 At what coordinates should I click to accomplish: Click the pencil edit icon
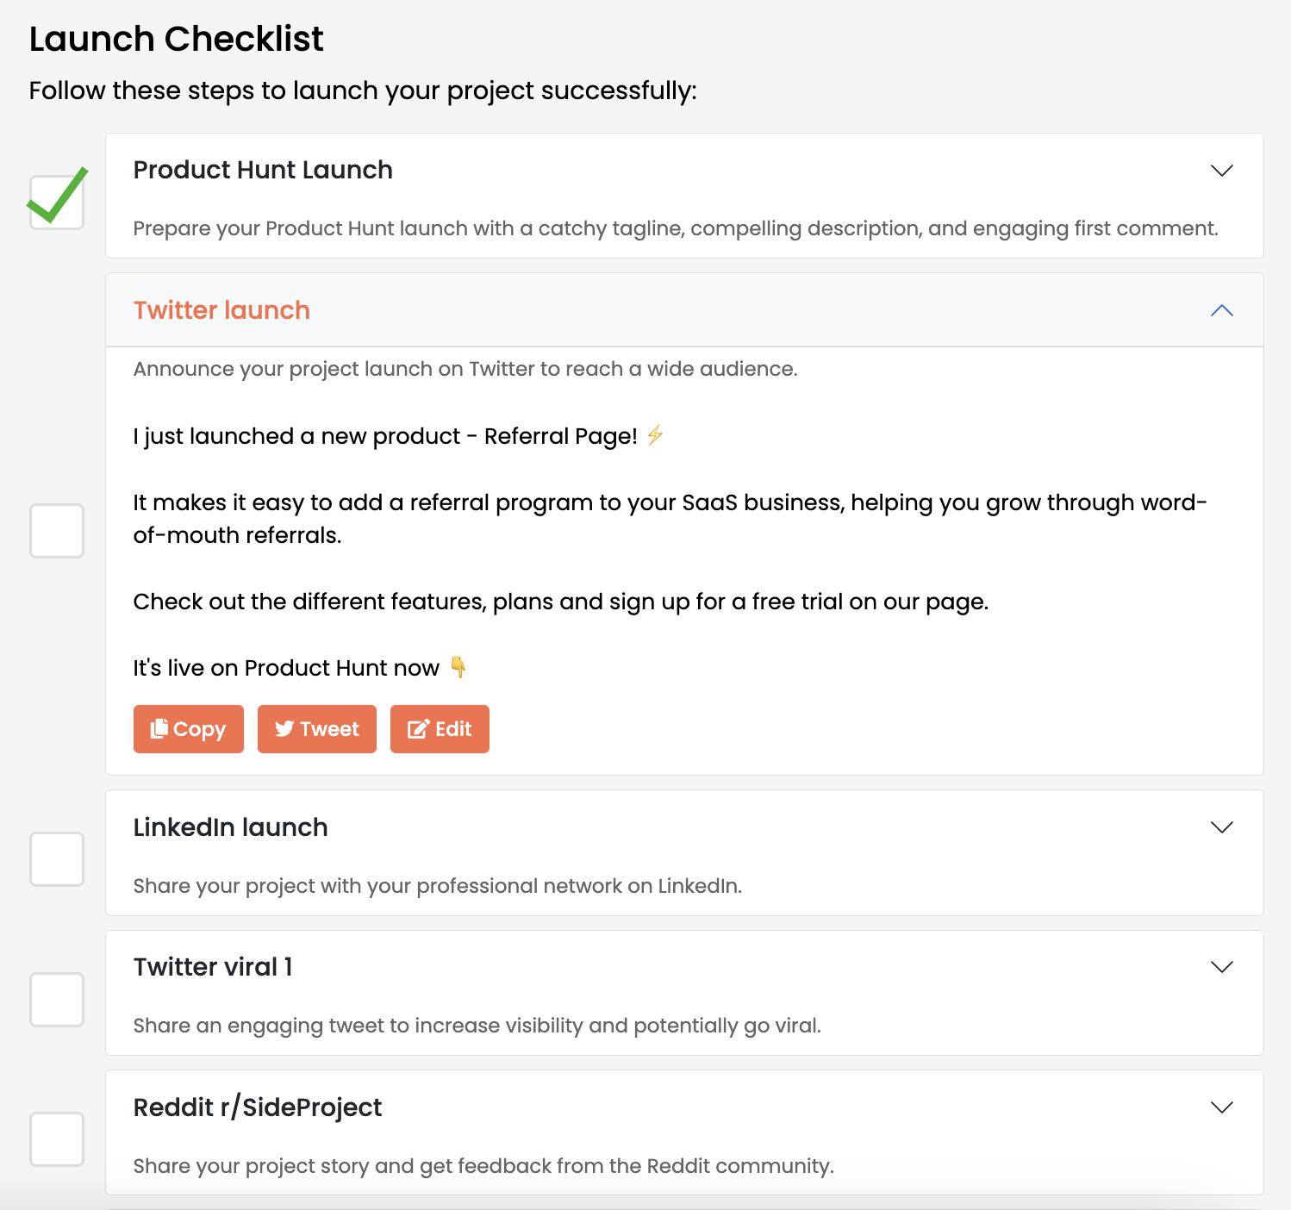click(418, 729)
